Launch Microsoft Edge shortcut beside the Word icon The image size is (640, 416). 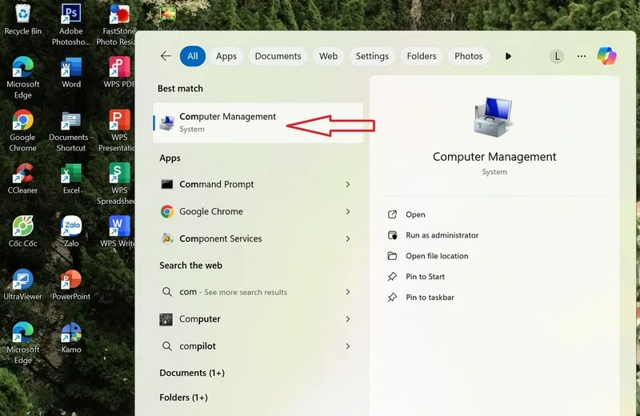23,78
